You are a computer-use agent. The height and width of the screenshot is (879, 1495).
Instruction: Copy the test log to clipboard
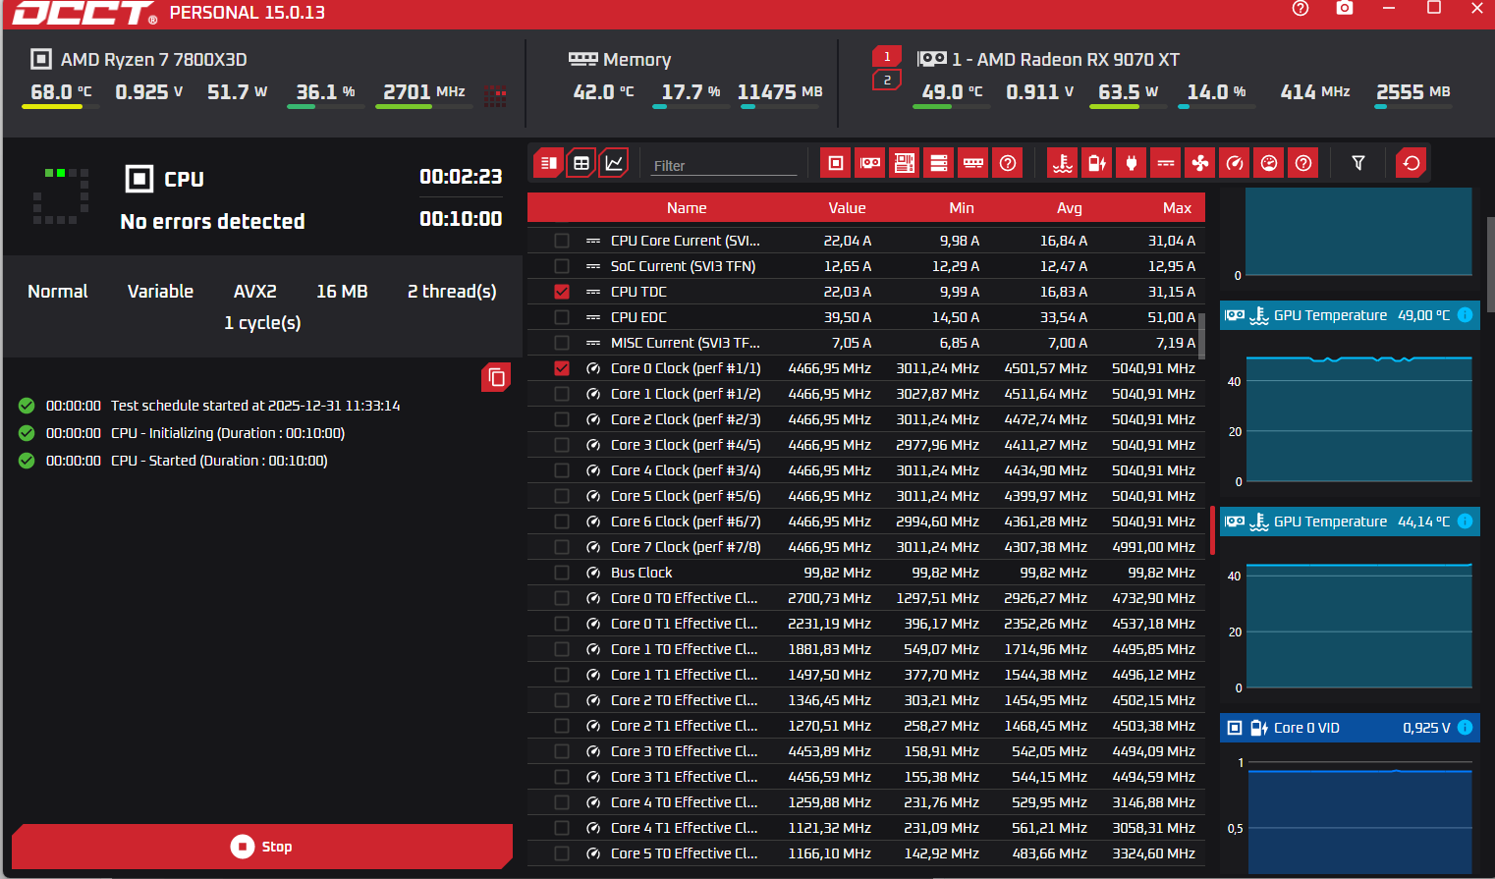(x=496, y=377)
